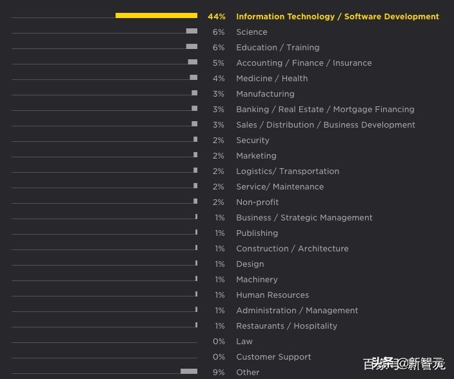Click the 44% percentage value
The image size is (454, 379).
tap(217, 17)
